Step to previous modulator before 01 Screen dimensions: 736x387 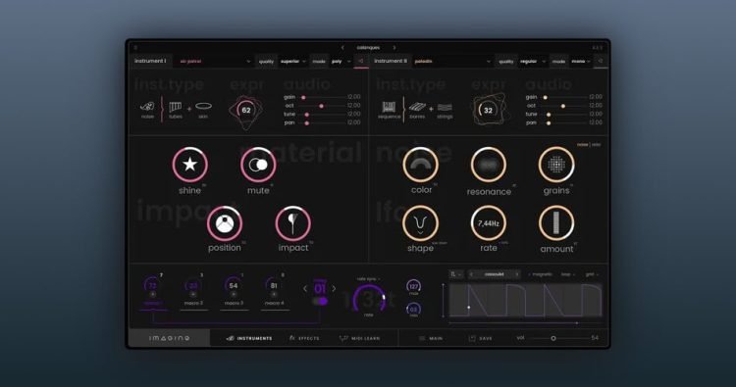click(305, 289)
